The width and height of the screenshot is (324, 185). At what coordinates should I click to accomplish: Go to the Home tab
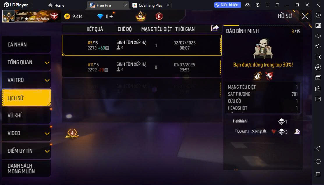pyautogui.click(x=56, y=5)
